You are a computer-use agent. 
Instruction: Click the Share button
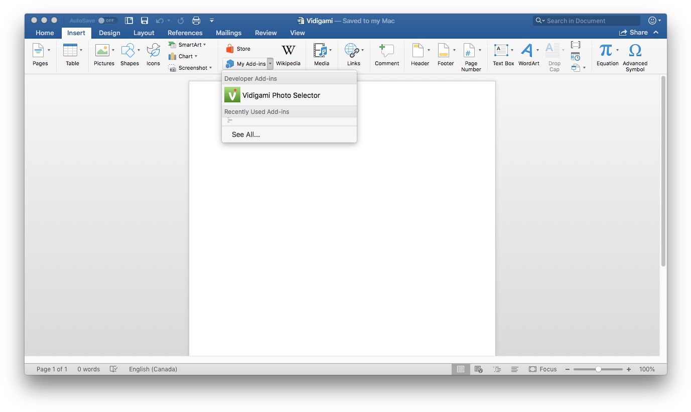[633, 33]
